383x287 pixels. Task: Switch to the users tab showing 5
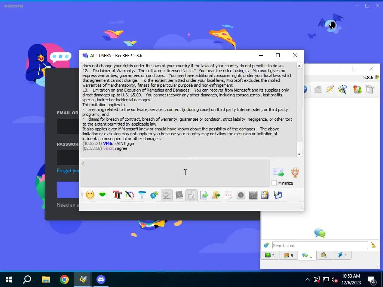[288, 256]
